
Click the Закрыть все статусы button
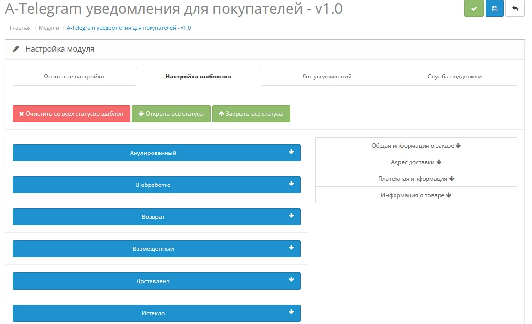[x=251, y=114]
